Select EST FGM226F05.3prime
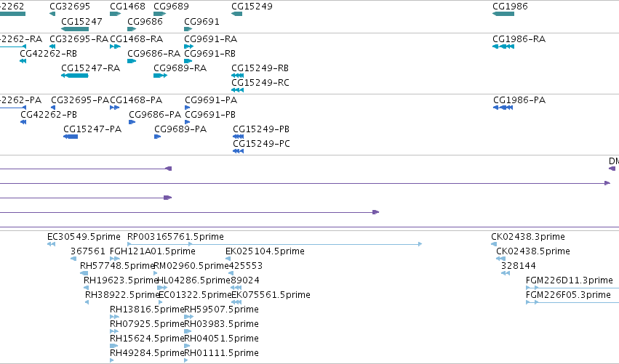The height and width of the screenshot is (364, 619). (x=569, y=295)
